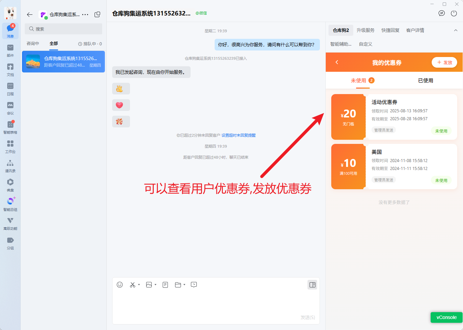Click the pop-out window icon

pyautogui.click(x=97, y=14)
